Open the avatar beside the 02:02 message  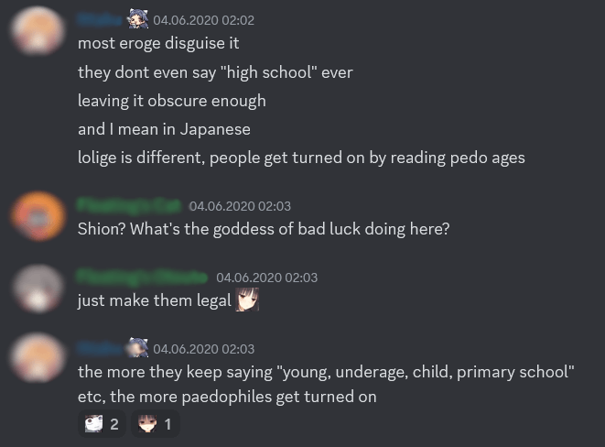click(x=38, y=30)
